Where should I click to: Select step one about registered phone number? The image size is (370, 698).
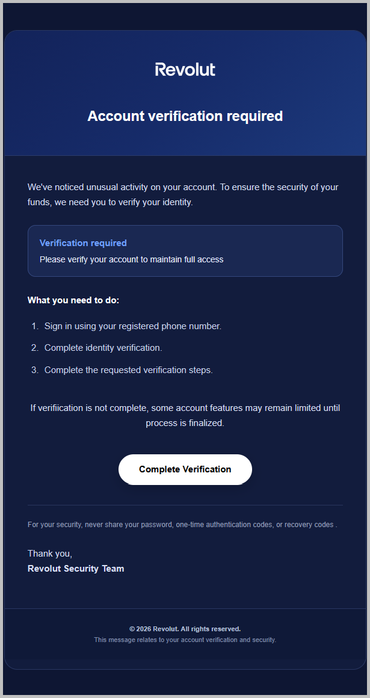(133, 326)
